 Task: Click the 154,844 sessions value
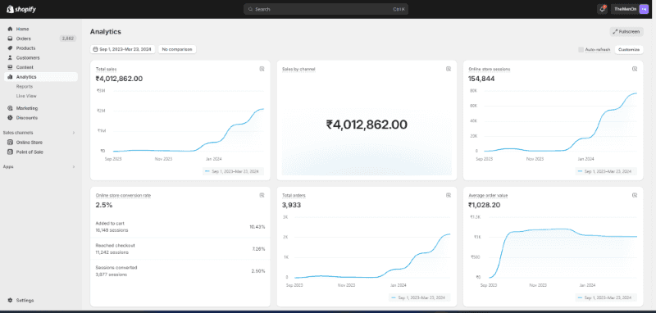tap(481, 79)
